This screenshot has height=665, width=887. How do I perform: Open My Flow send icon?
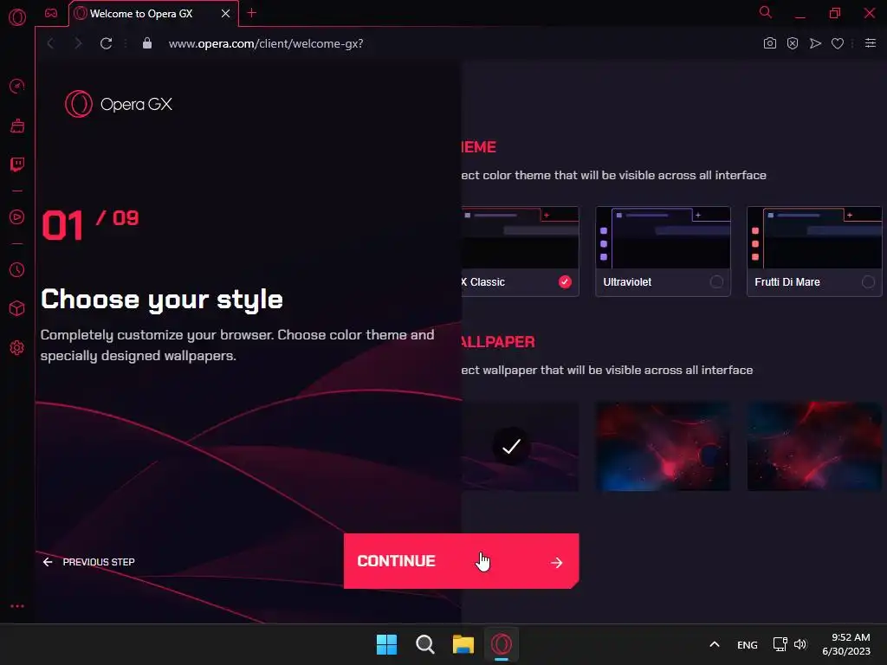click(x=815, y=43)
